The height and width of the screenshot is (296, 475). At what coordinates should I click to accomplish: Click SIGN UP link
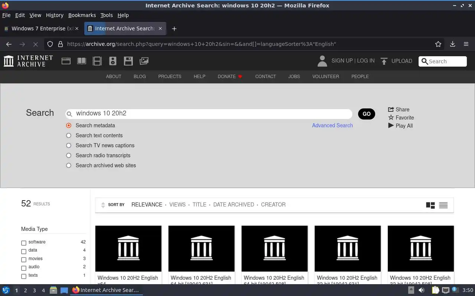[342, 61]
